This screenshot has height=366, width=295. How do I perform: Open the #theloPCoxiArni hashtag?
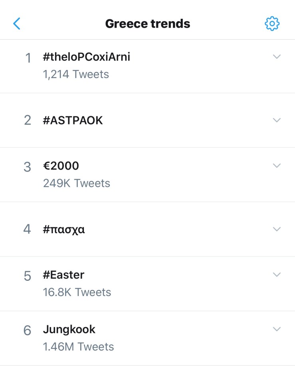click(x=87, y=57)
